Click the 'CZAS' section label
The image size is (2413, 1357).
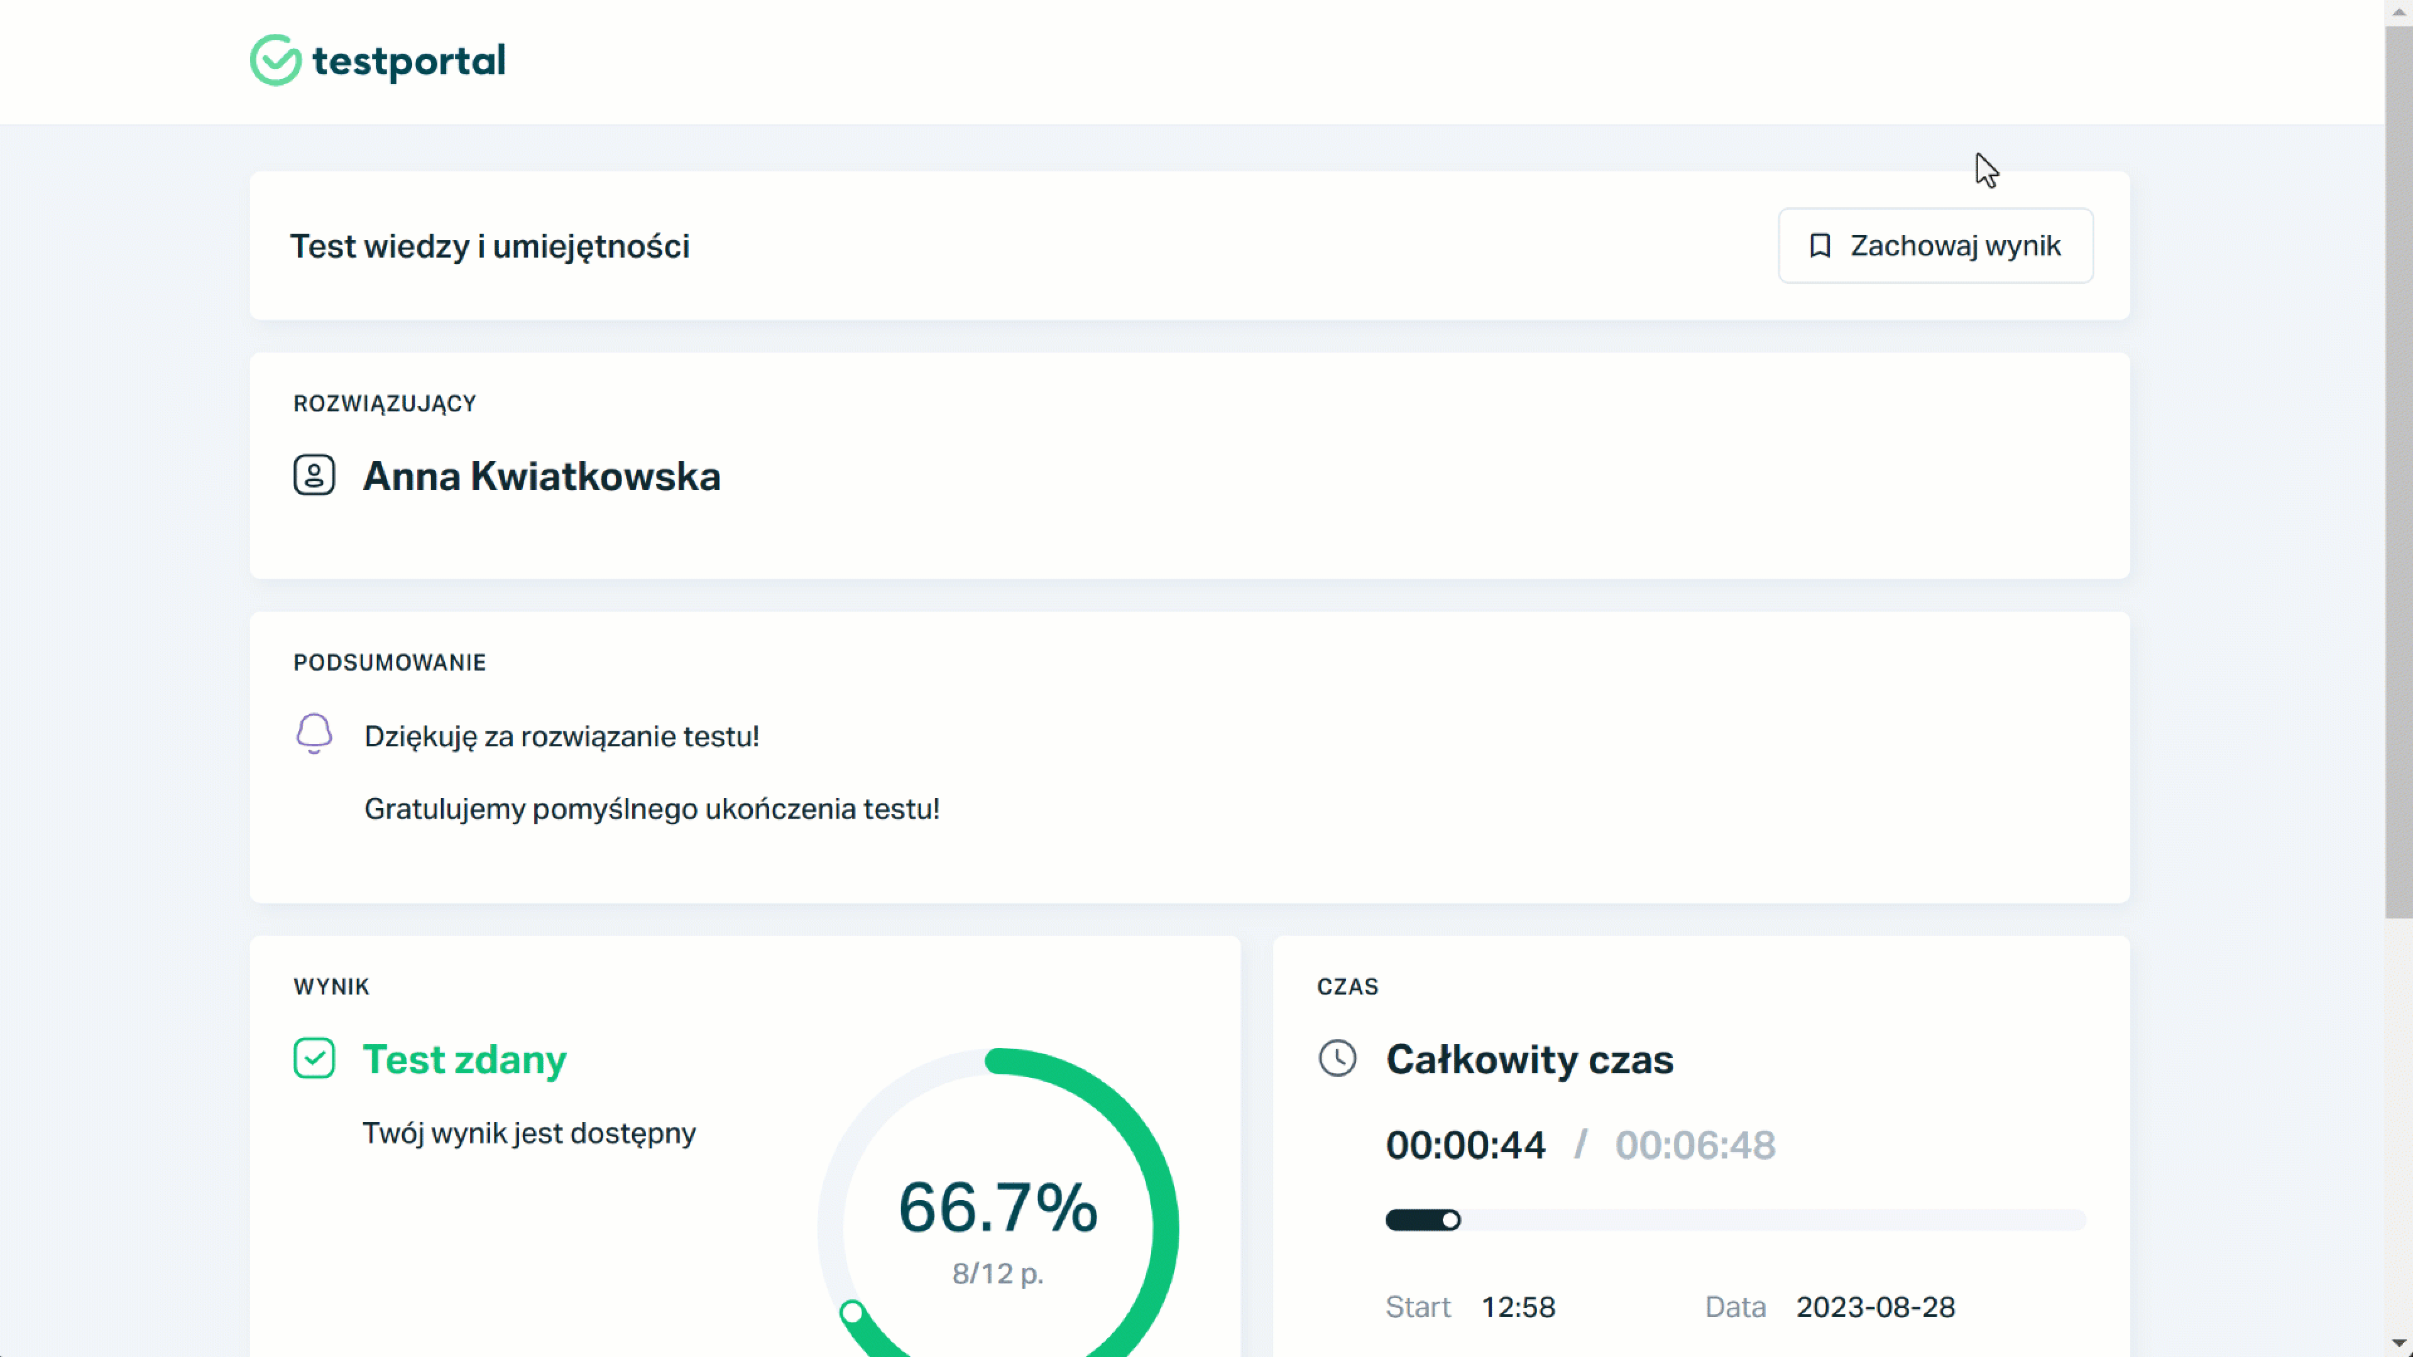[1347, 986]
